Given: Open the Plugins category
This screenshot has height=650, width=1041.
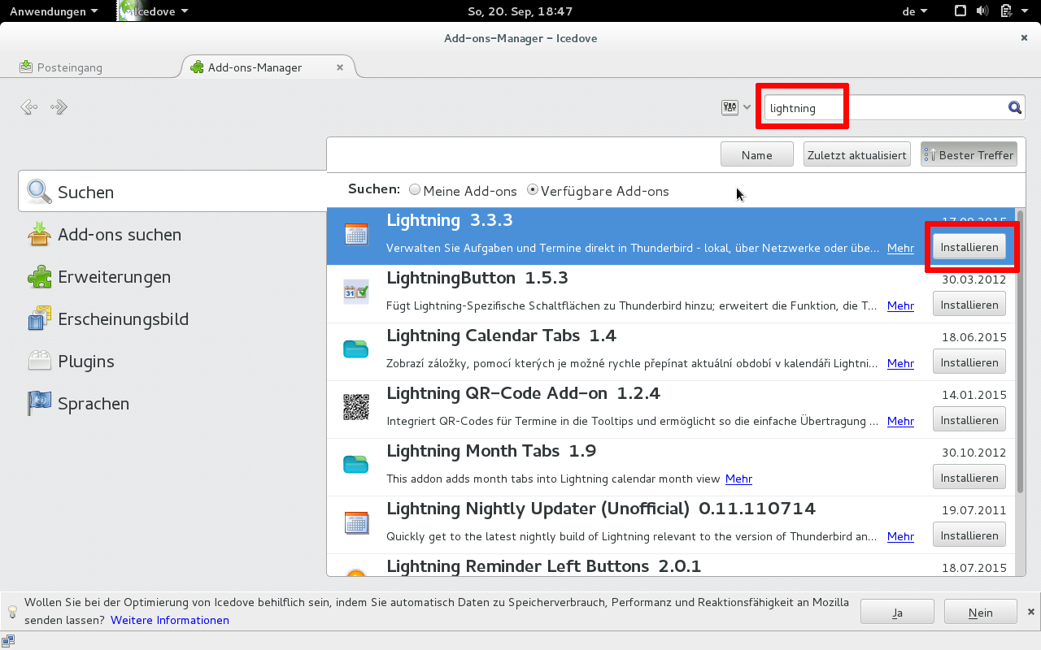Looking at the screenshot, I should 85,362.
